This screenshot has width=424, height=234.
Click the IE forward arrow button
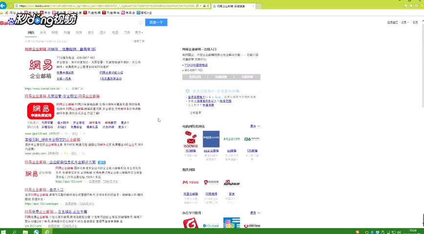pyautogui.click(x=10, y=6)
